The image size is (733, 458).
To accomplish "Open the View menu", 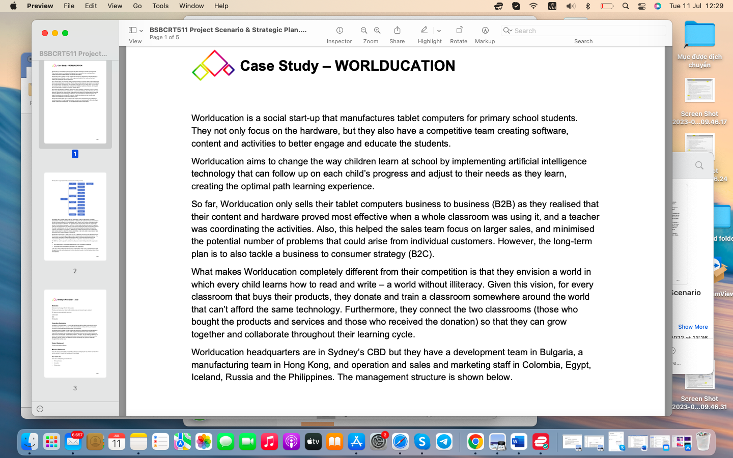I will point(115,6).
